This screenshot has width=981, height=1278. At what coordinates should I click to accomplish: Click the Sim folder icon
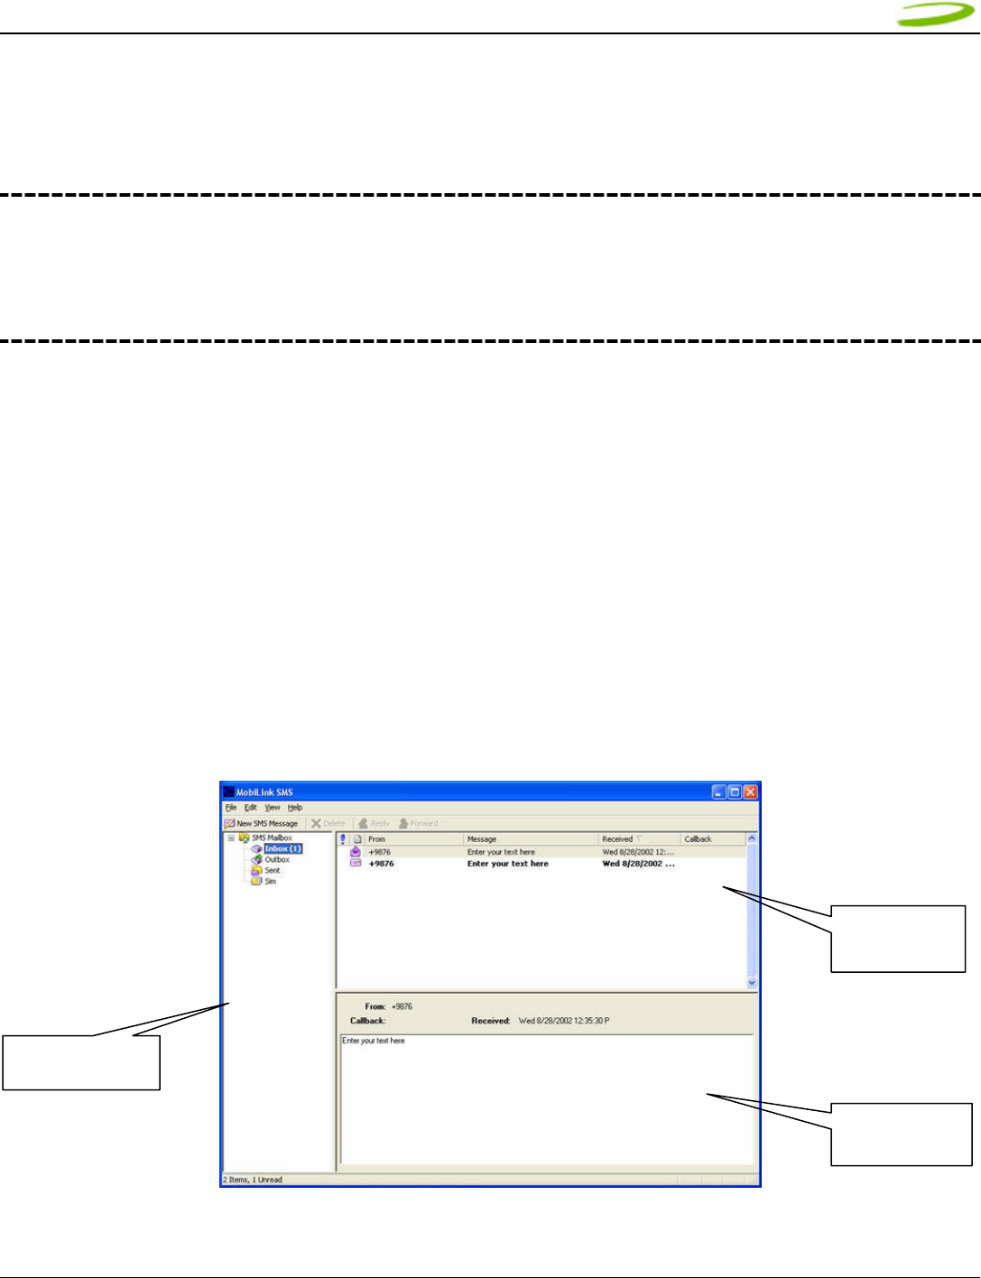256,881
